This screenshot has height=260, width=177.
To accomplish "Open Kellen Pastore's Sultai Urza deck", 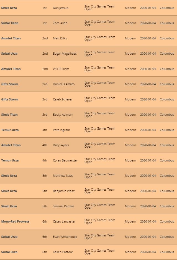I will (9, 252).
